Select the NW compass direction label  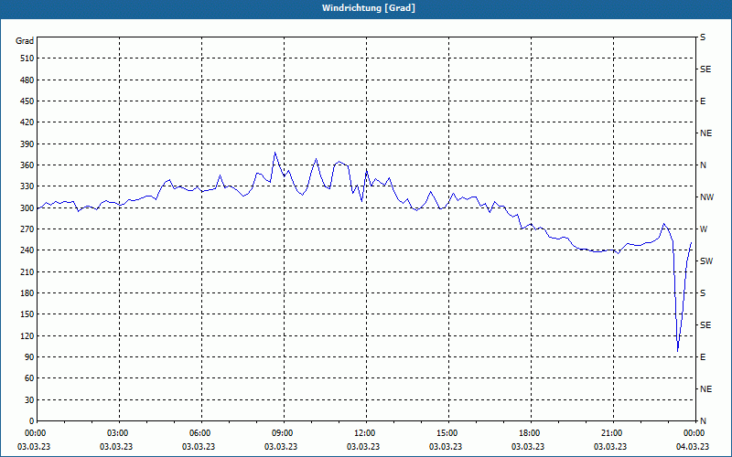pyautogui.click(x=706, y=197)
